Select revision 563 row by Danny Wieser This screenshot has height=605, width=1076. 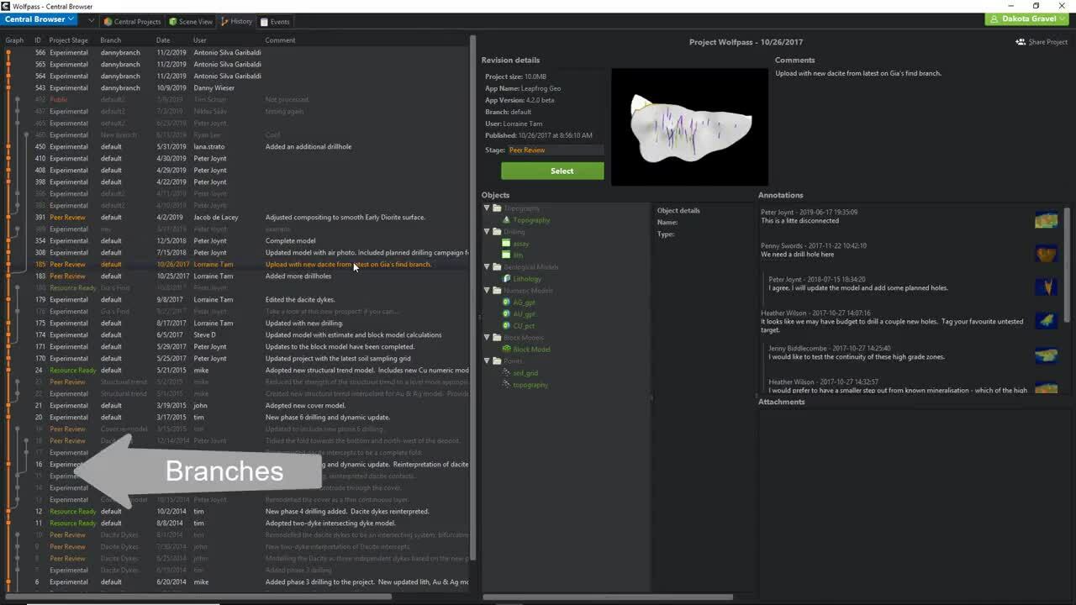click(235, 87)
